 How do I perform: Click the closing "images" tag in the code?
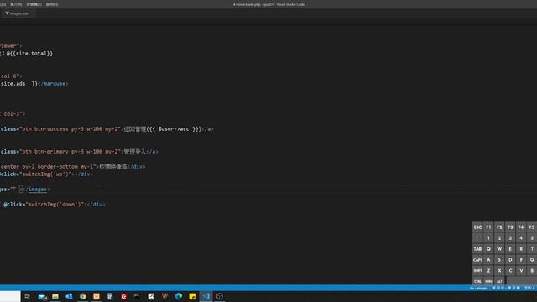[37, 190]
